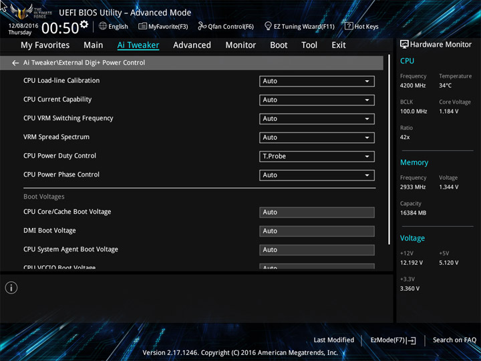This screenshot has width=481, height=361.
Task: Open CPU Load-line Calibration dropdown
Action: [x=317, y=82]
